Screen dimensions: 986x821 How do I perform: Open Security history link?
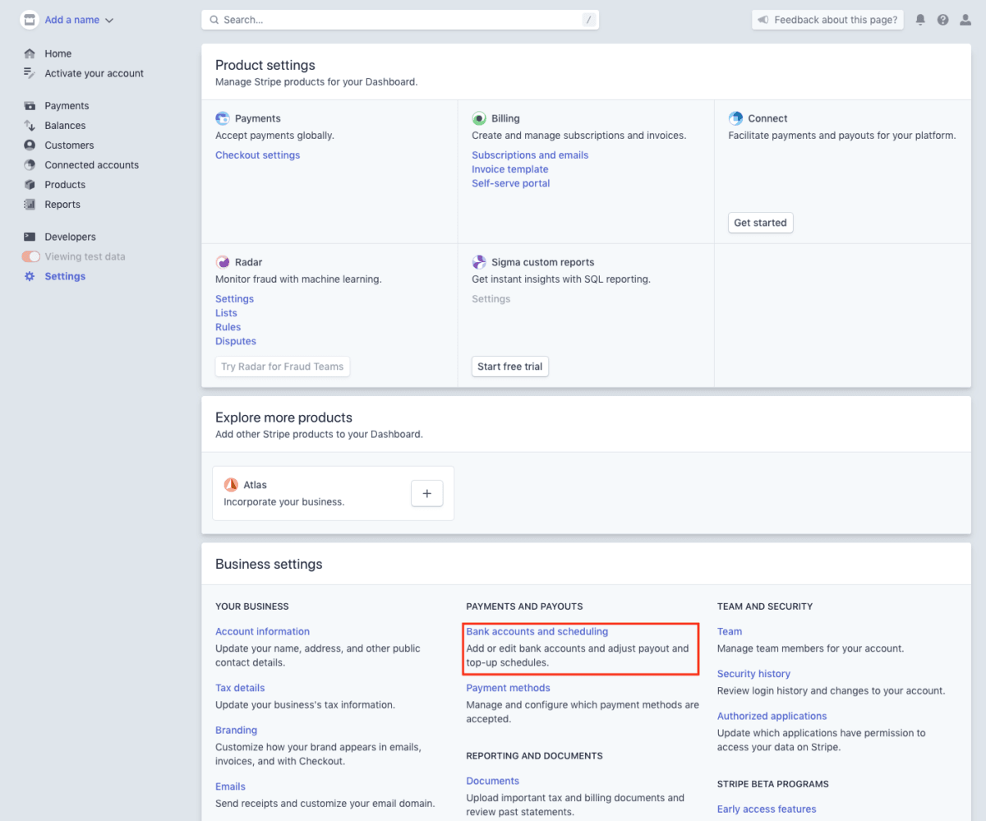(x=753, y=674)
